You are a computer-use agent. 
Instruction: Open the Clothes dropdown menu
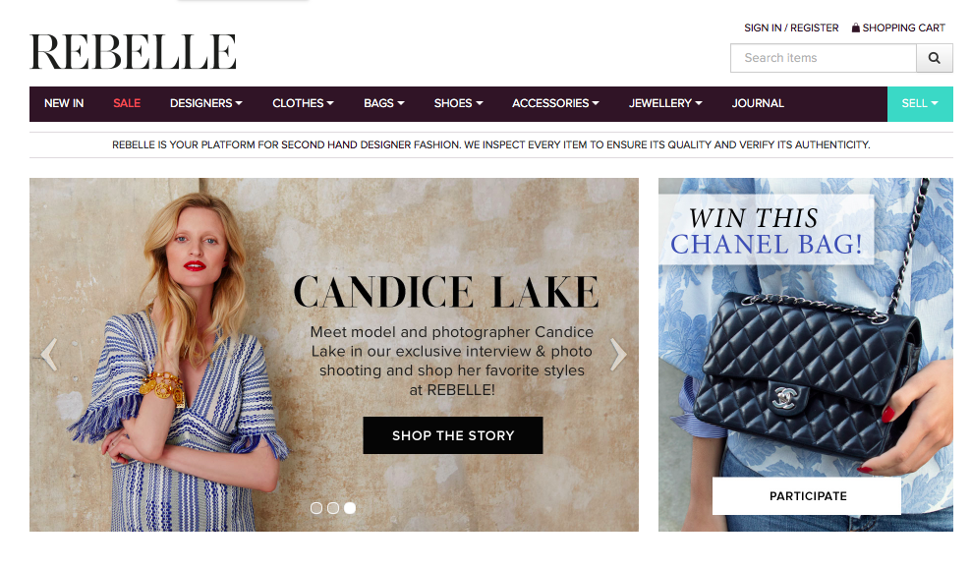click(303, 103)
